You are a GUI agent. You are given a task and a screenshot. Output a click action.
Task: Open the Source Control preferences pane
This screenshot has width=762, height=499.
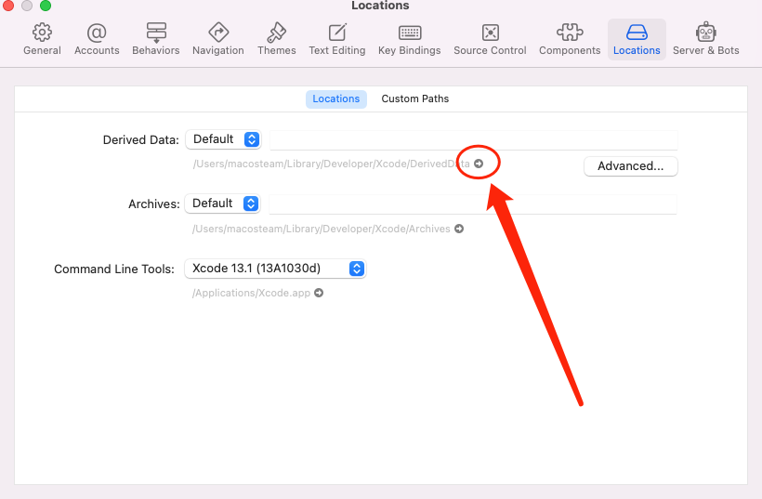click(x=490, y=39)
